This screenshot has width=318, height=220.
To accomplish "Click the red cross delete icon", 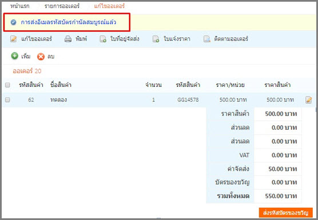I will (x=41, y=57).
